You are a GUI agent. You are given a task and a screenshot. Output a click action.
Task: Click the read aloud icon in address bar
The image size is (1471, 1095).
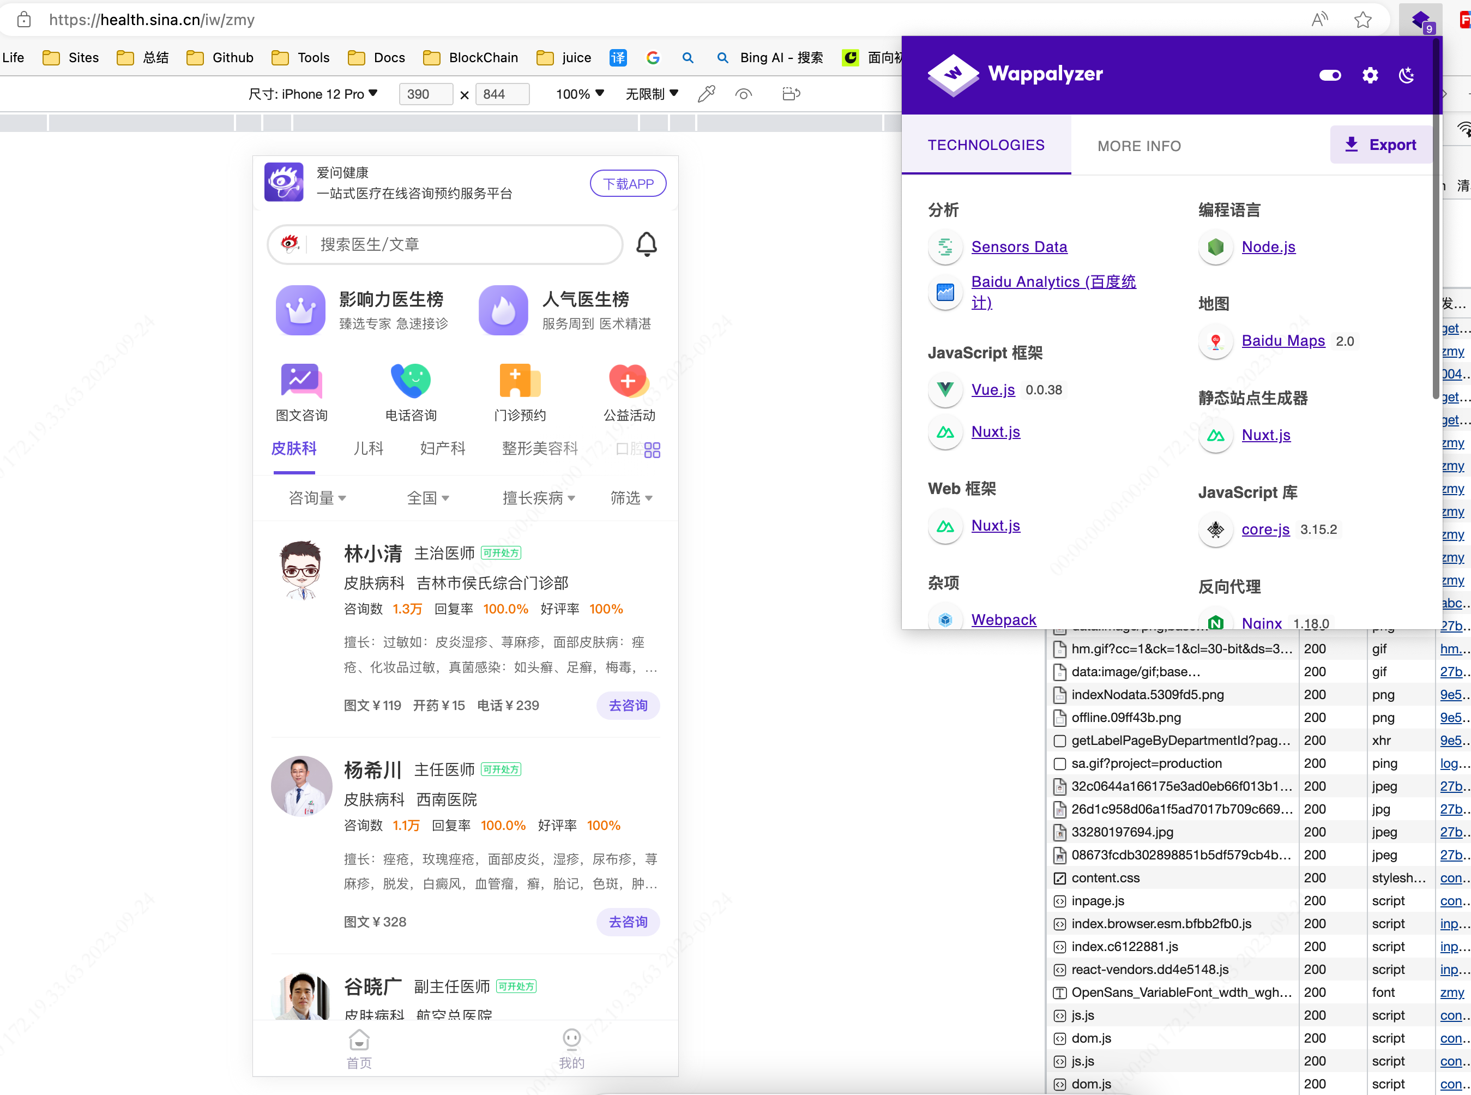(x=1320, y=20)
